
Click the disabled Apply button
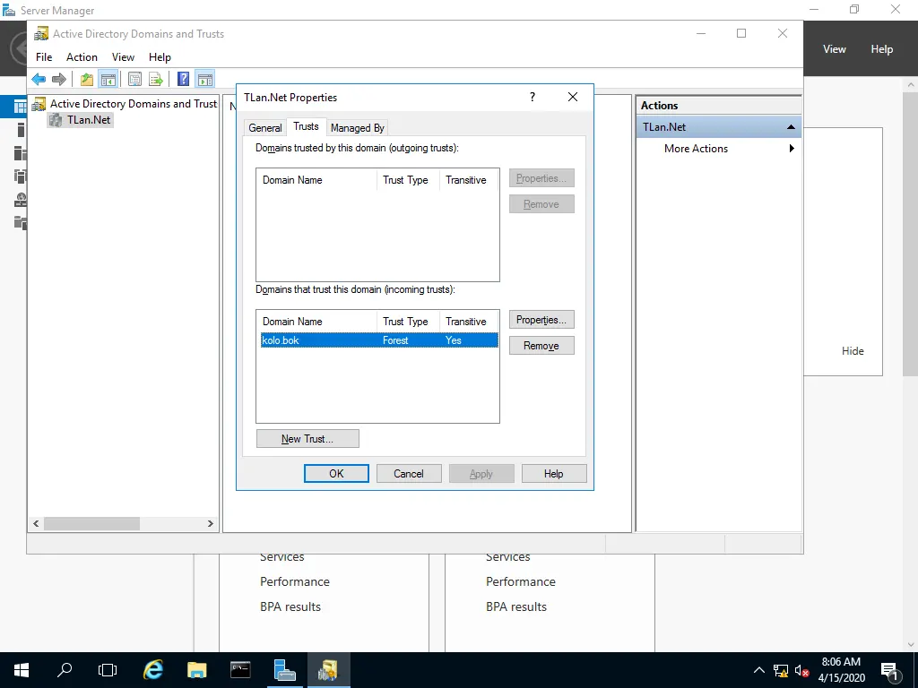tap(481, 474)
